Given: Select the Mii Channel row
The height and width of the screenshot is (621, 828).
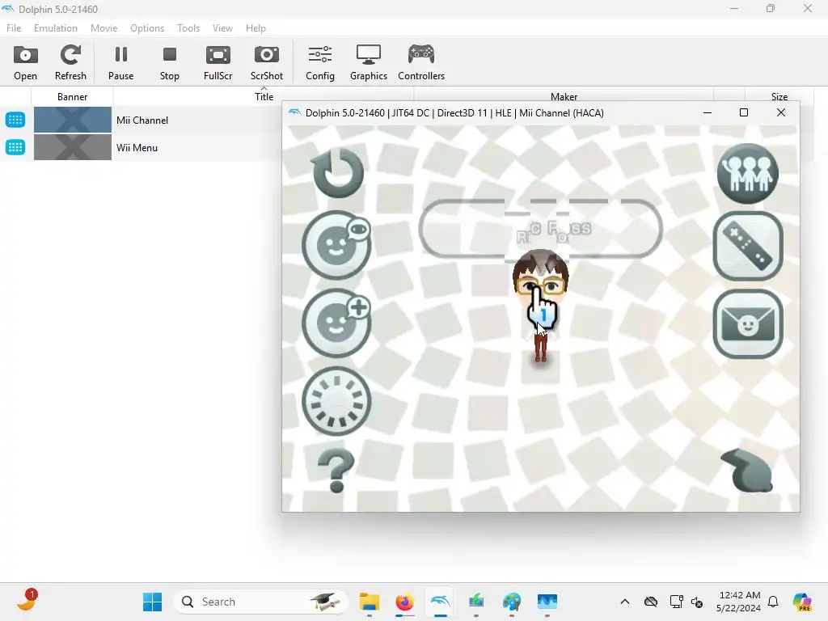Looking at the screenshot, I should tap(142, 120).
